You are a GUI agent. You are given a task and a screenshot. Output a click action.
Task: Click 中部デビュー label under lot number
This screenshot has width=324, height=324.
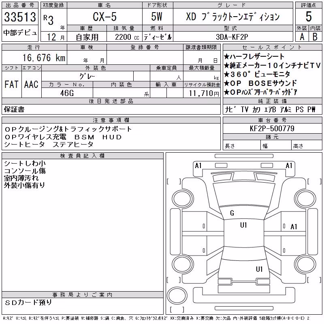coord(20,33)
